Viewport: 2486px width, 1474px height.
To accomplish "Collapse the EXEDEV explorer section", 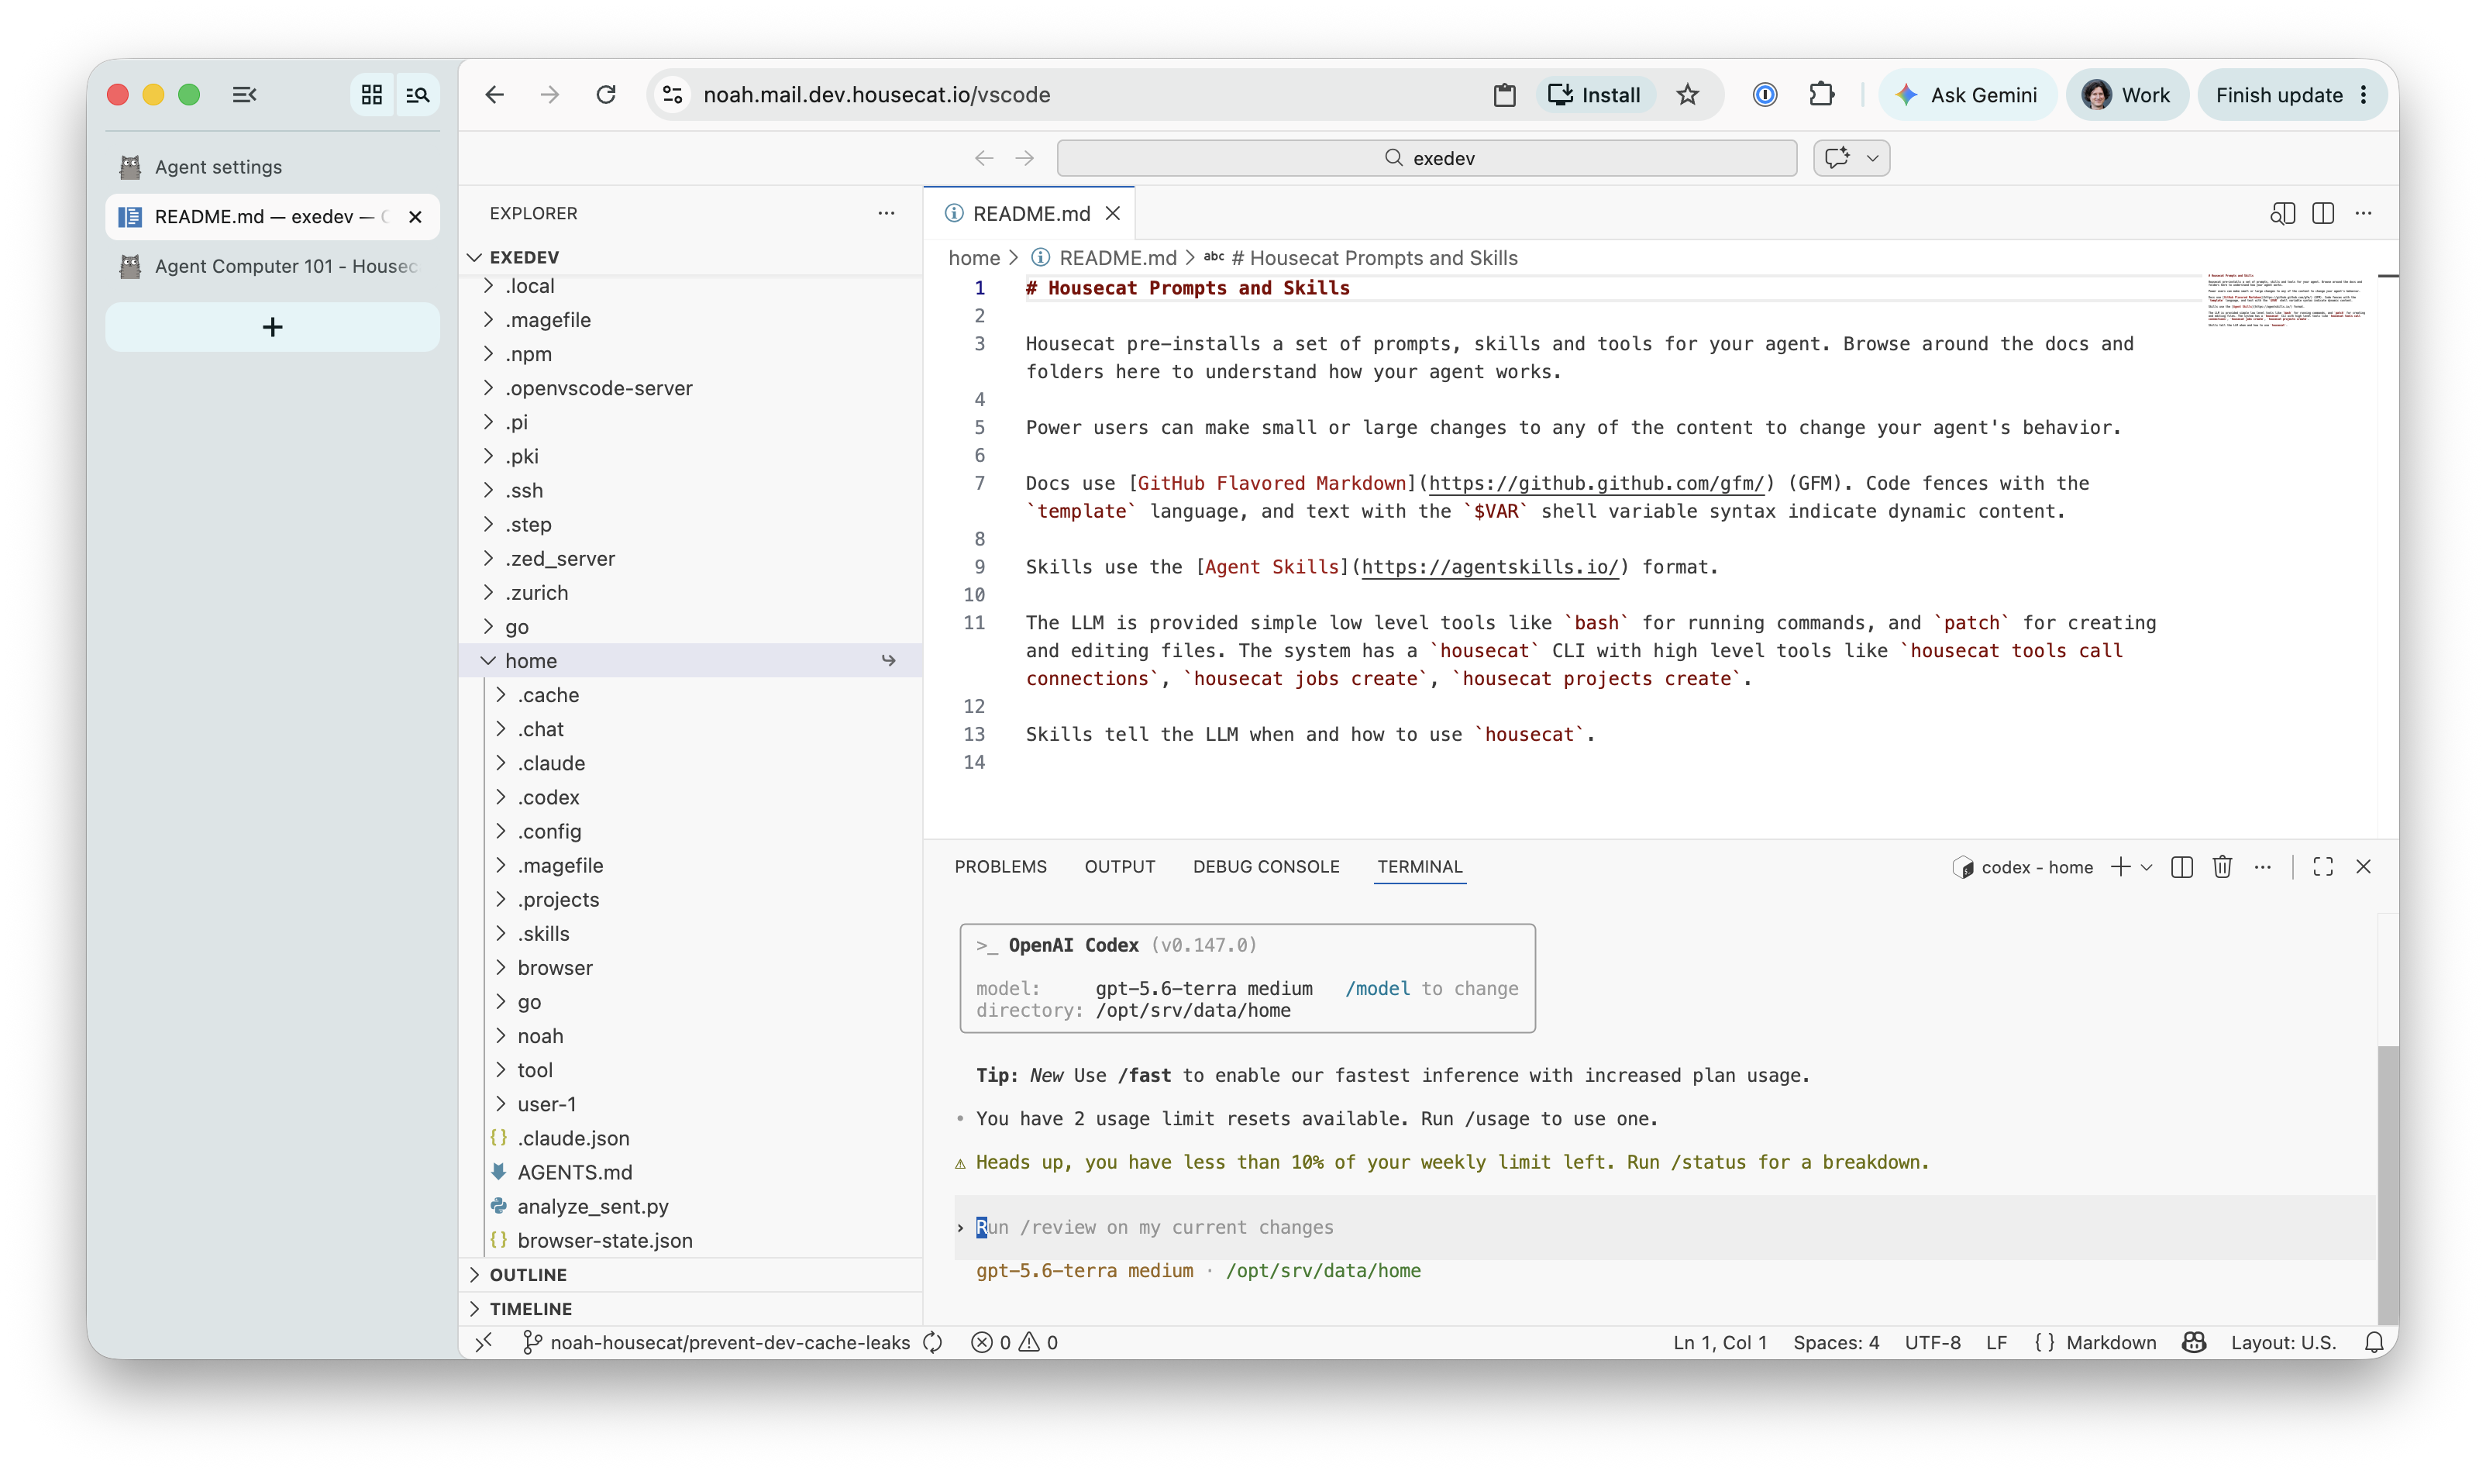I will [475, 257].
